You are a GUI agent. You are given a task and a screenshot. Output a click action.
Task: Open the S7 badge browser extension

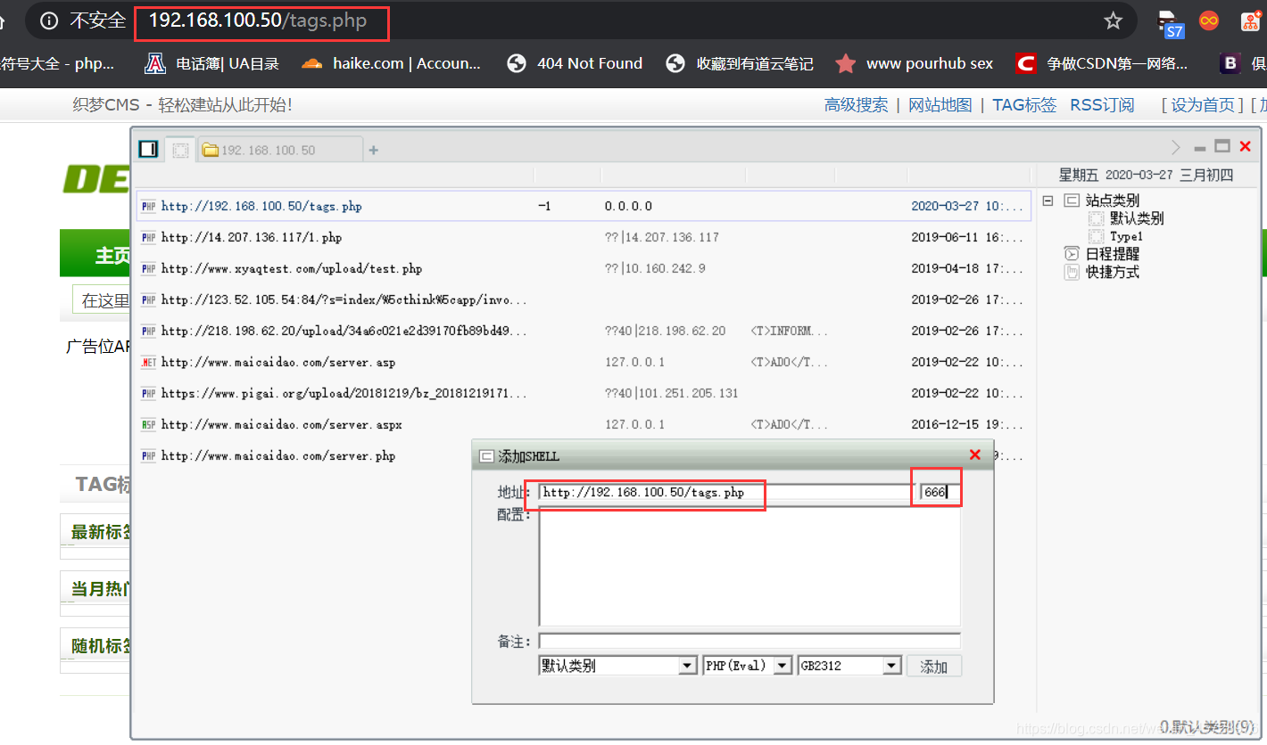1170,23
